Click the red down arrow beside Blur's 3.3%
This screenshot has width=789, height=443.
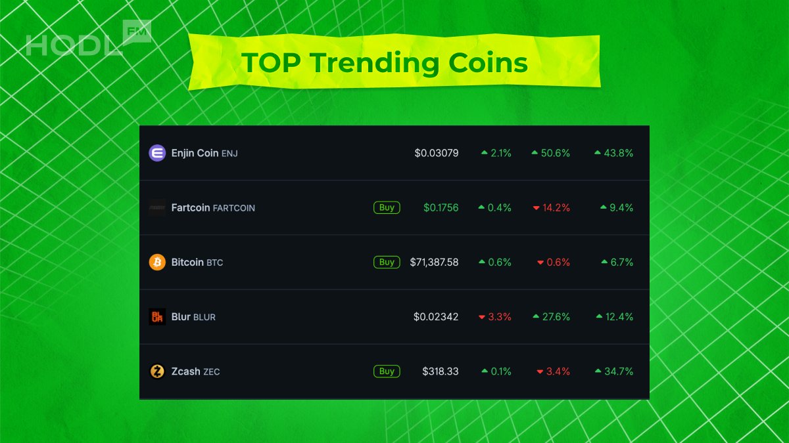tap(482, 317)
